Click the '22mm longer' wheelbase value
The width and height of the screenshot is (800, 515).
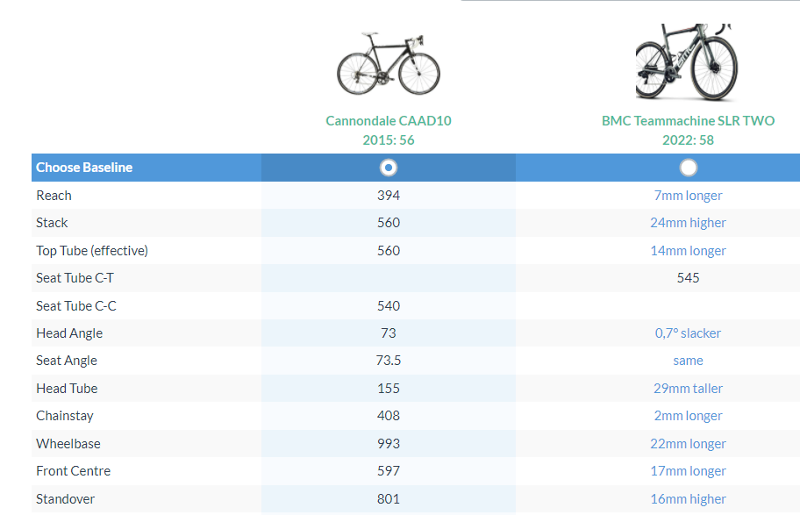click(688, 444)
